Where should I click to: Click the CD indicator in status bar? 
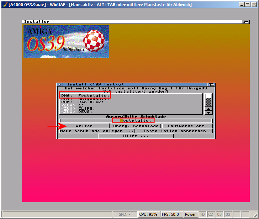[211, 214]
